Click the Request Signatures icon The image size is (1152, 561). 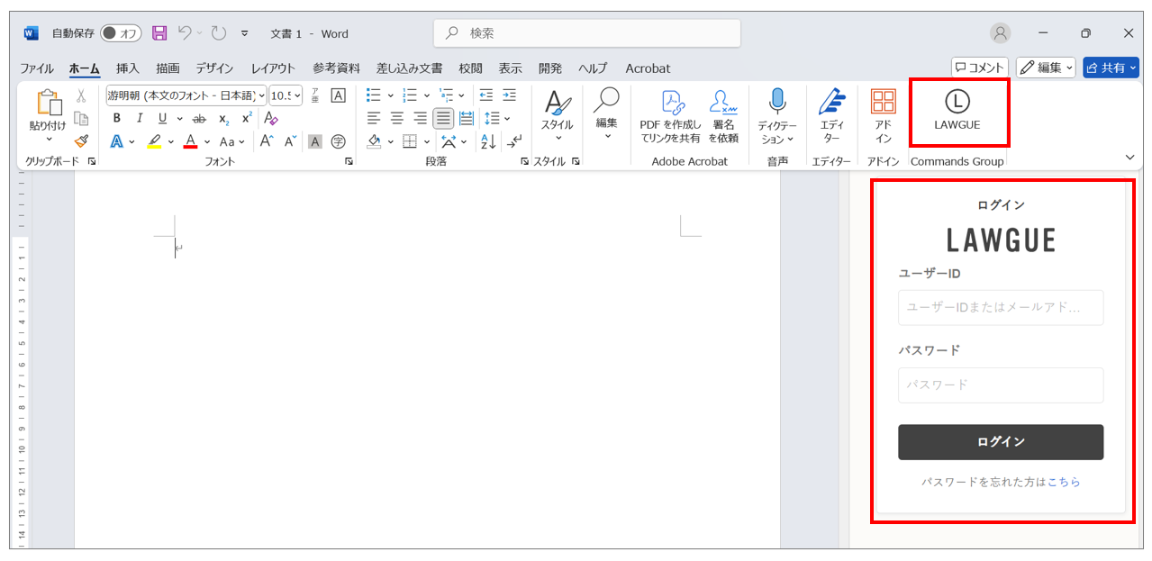point(723,103)
